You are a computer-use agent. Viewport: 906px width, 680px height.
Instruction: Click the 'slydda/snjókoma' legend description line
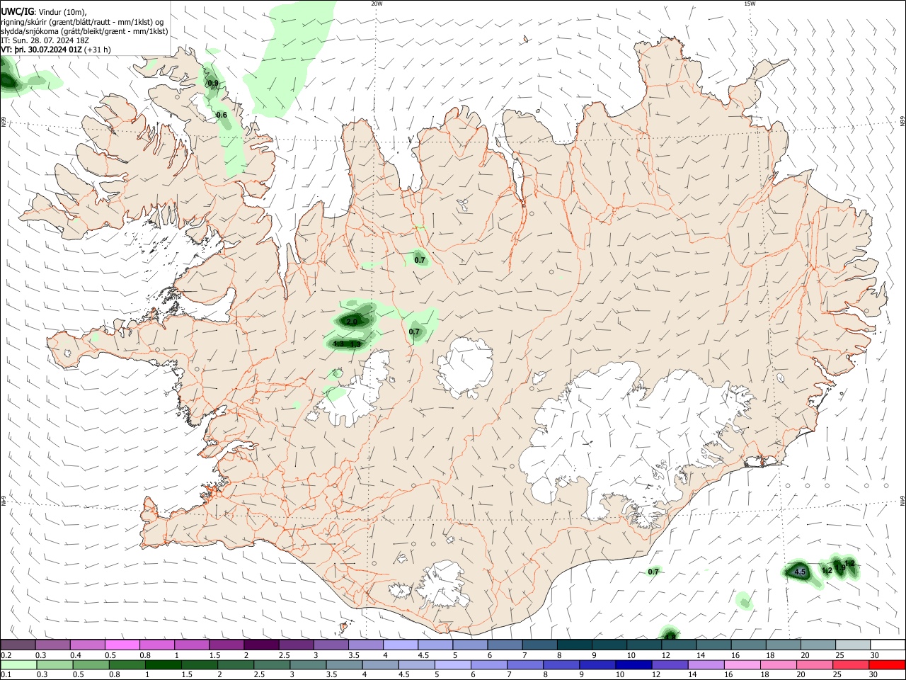tap(84, 31)
